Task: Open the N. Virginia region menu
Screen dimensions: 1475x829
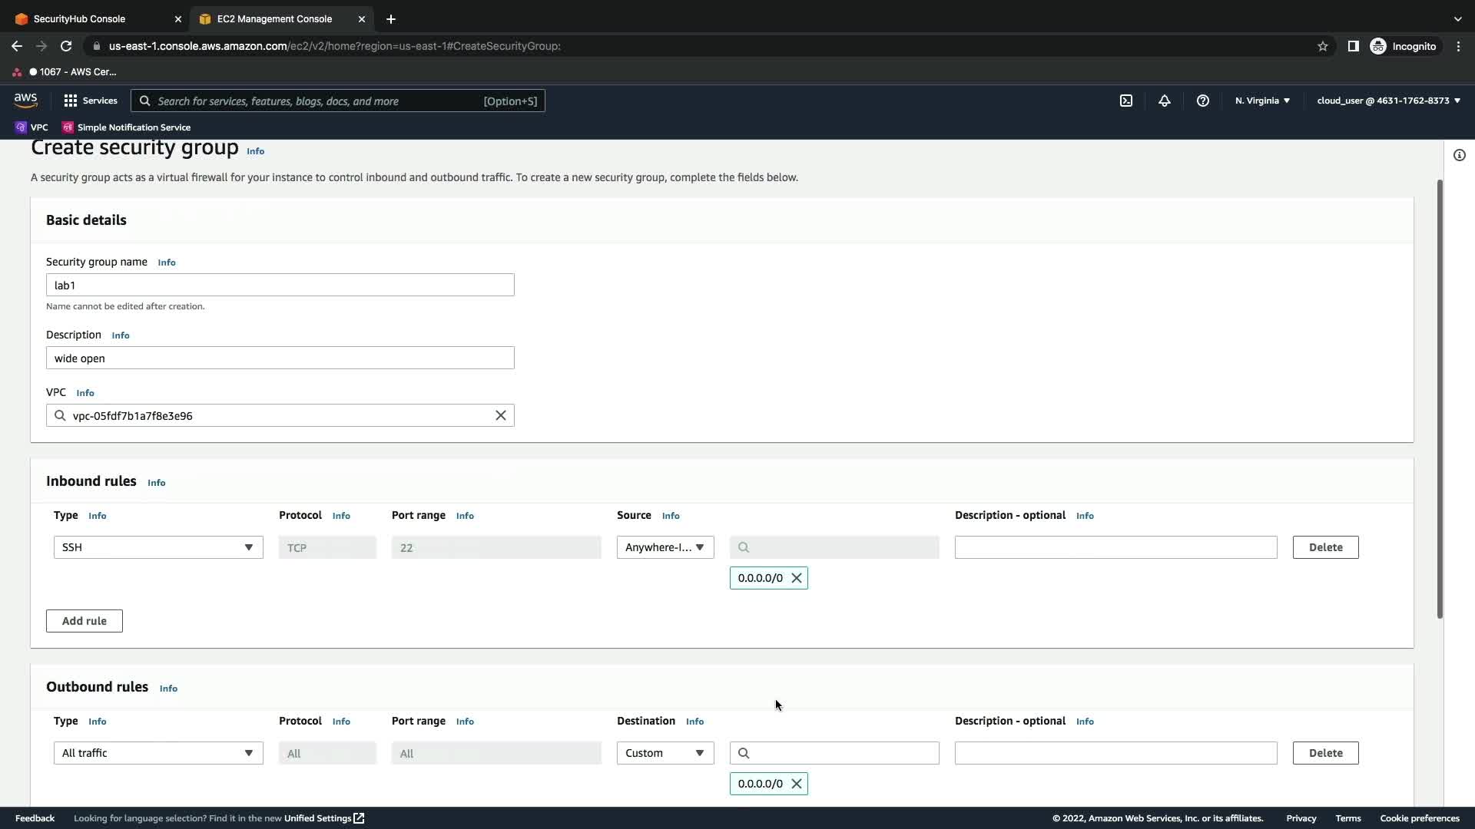Action: (x=1262, y=101)
